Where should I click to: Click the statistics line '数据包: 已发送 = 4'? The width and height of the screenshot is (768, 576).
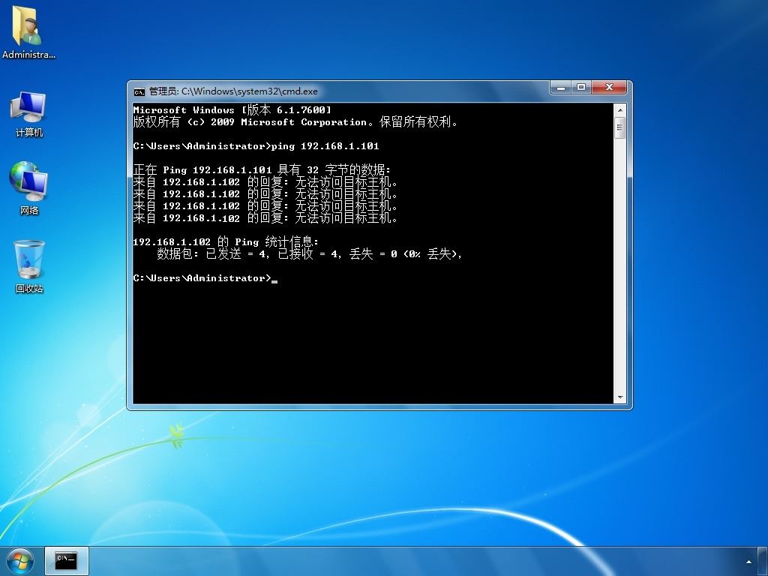click(x=310, y=253)
